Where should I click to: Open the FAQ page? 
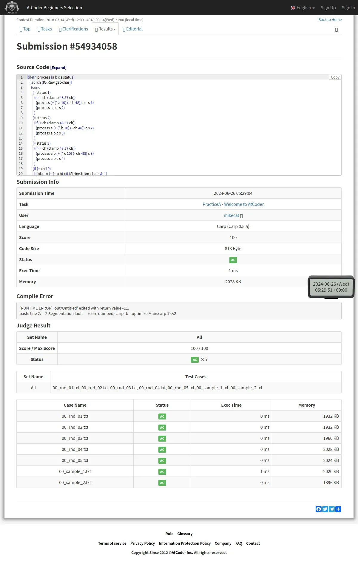click(x=239, y=543)
